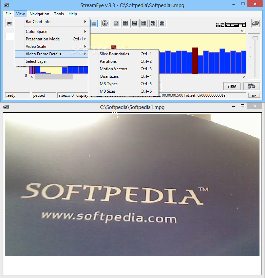The width and height of the screenshot is (265, 278).
Task: Click the binoculars search button
Action: point(251,86)
